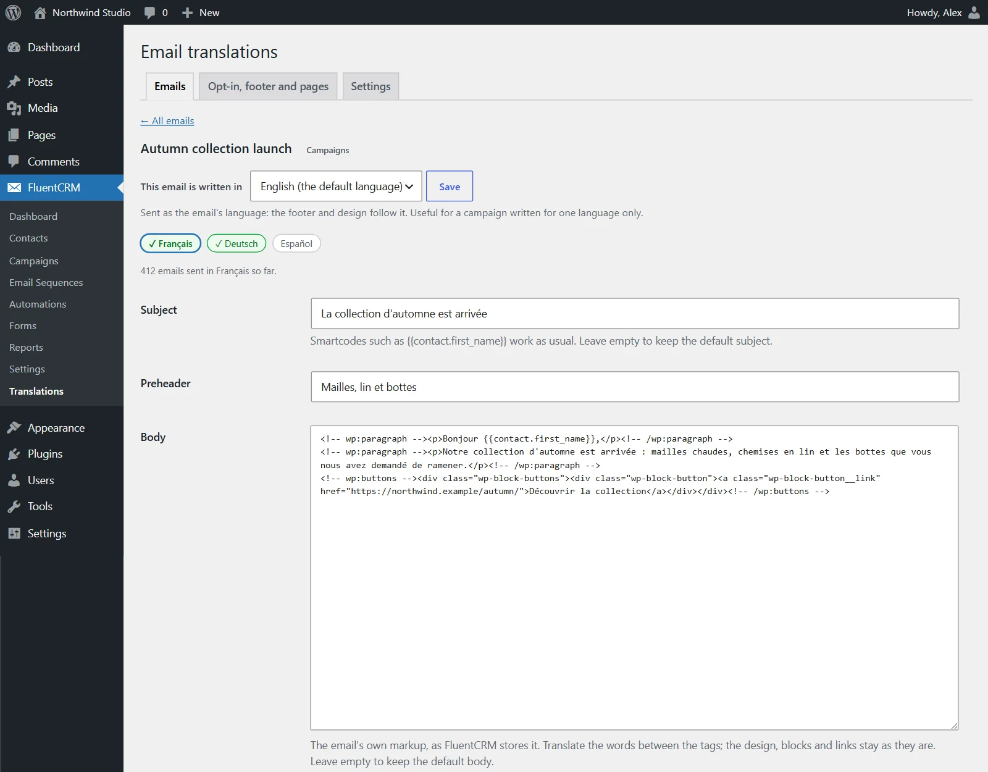Viewport: 988px width, 772px height.
Task: Click the Media library icon
Action: pos(14,108)
